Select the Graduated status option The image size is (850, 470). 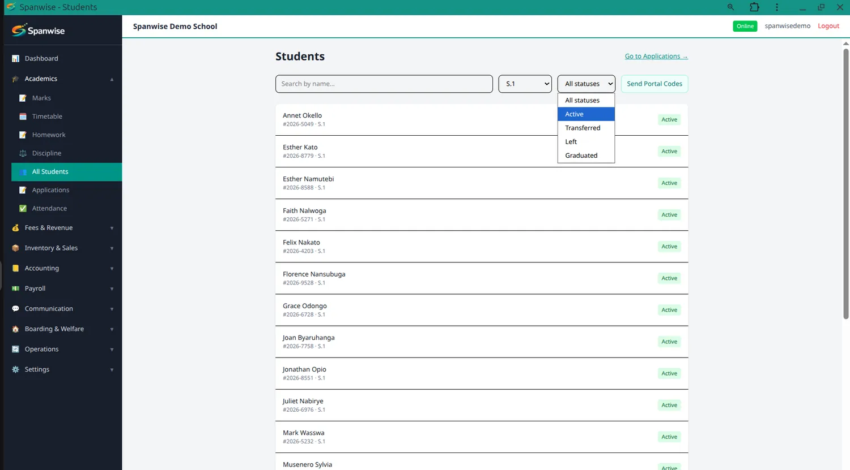point(586,156)
